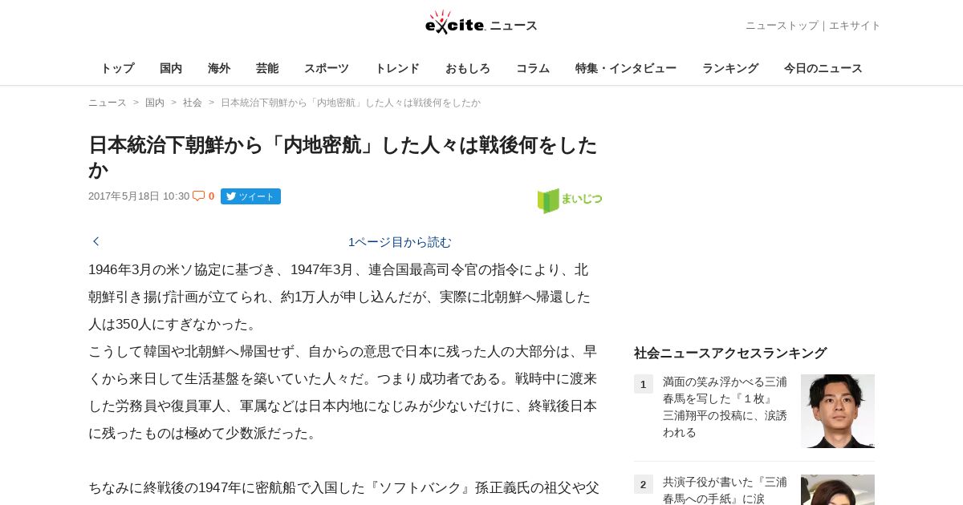Click ranking 1 thumbnail of man's face
This screenshot has width=963, height=505.
(838, 411)
